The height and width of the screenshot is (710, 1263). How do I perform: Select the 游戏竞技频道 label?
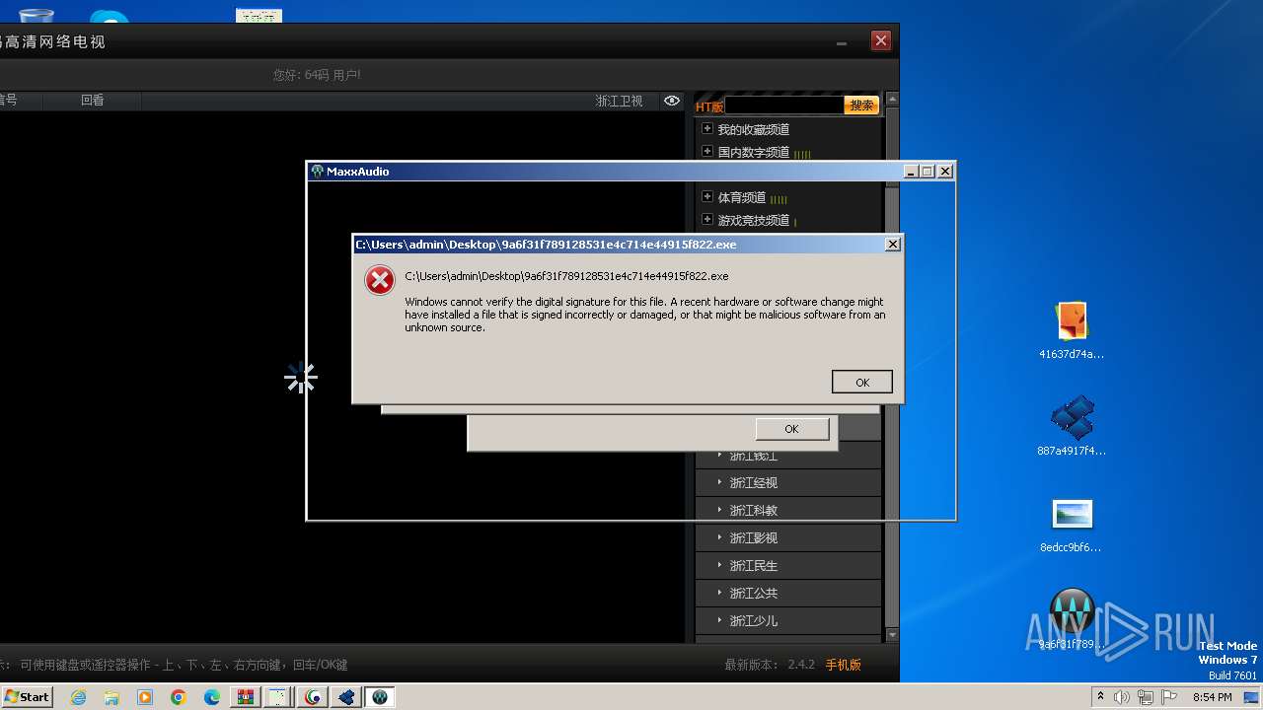(754, 220)
